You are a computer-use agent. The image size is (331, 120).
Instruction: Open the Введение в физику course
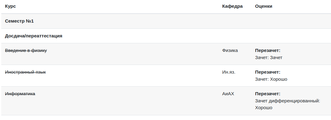(26, 50)
